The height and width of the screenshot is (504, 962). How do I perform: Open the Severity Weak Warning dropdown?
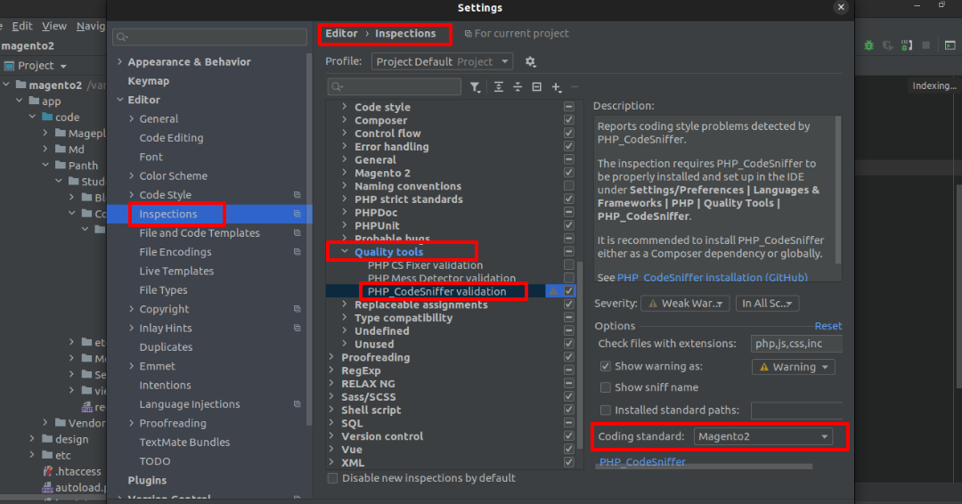click(x=685, y=304)
